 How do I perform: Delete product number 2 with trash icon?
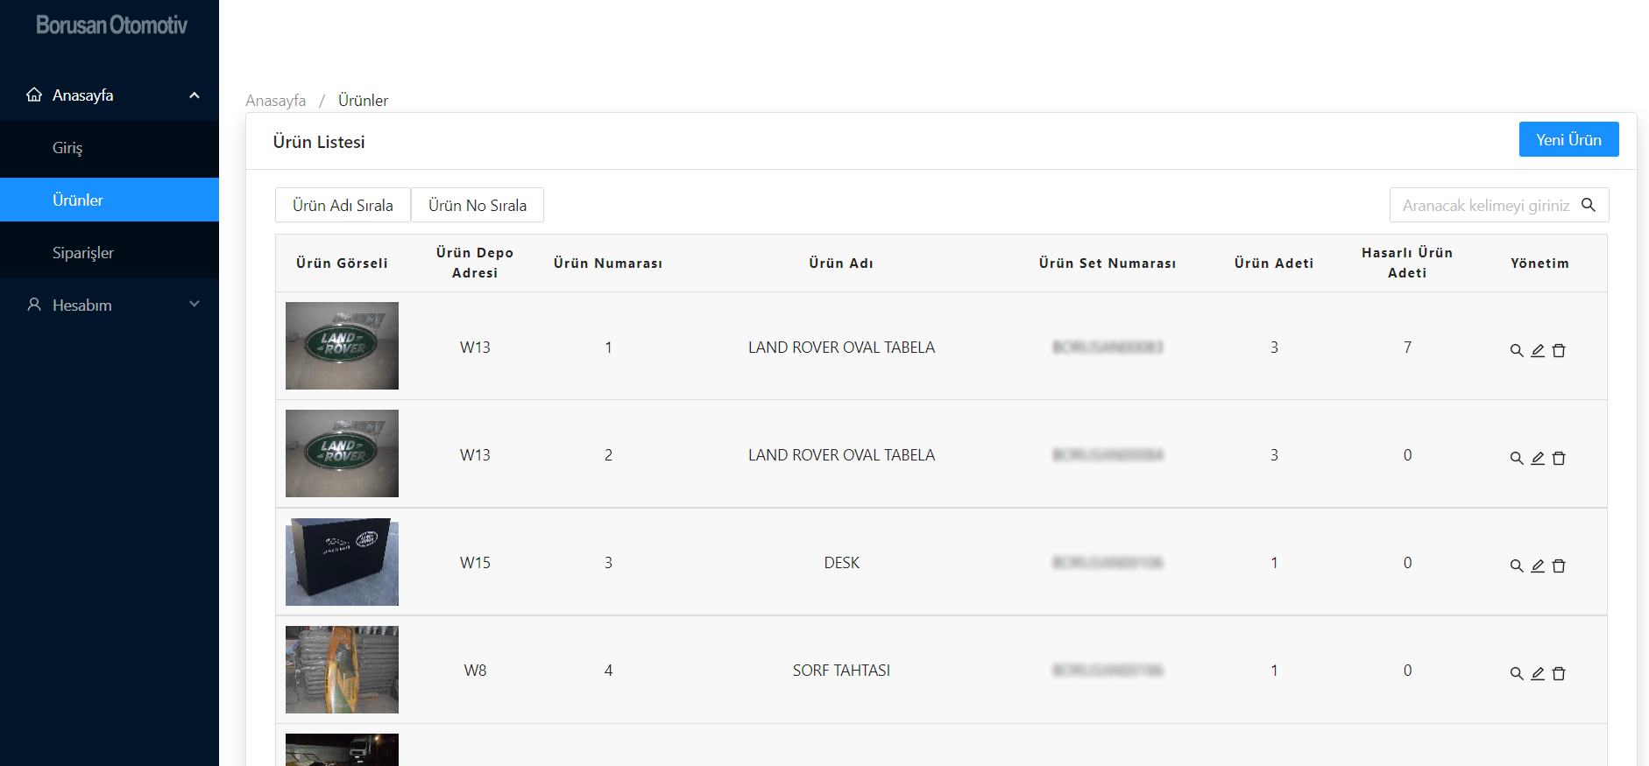[x=1559, y=458]
